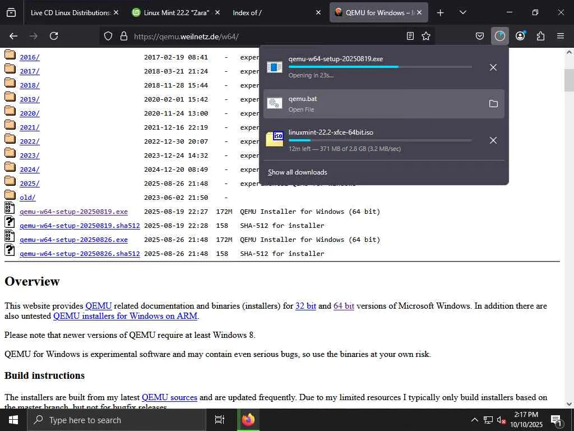Open Task View on the taskbar
The height and width of the screenshot is (431, 574).
pos(219,420)
